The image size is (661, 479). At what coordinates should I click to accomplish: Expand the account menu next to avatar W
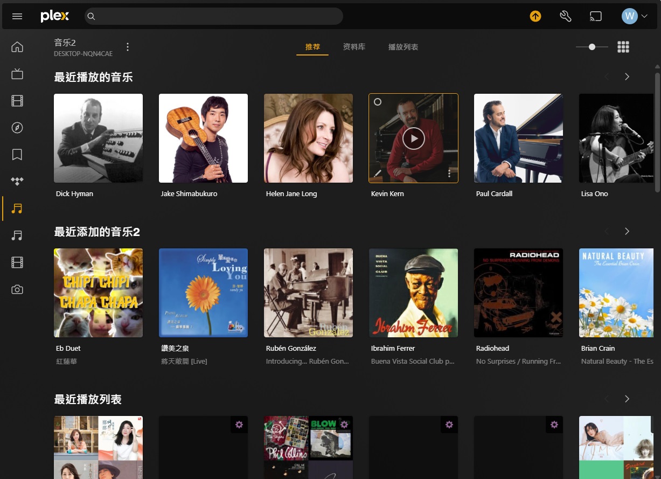coord(644,16)
